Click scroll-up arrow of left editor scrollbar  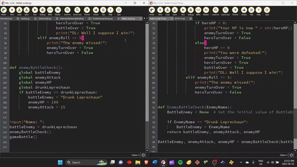[x=147, y=22]
